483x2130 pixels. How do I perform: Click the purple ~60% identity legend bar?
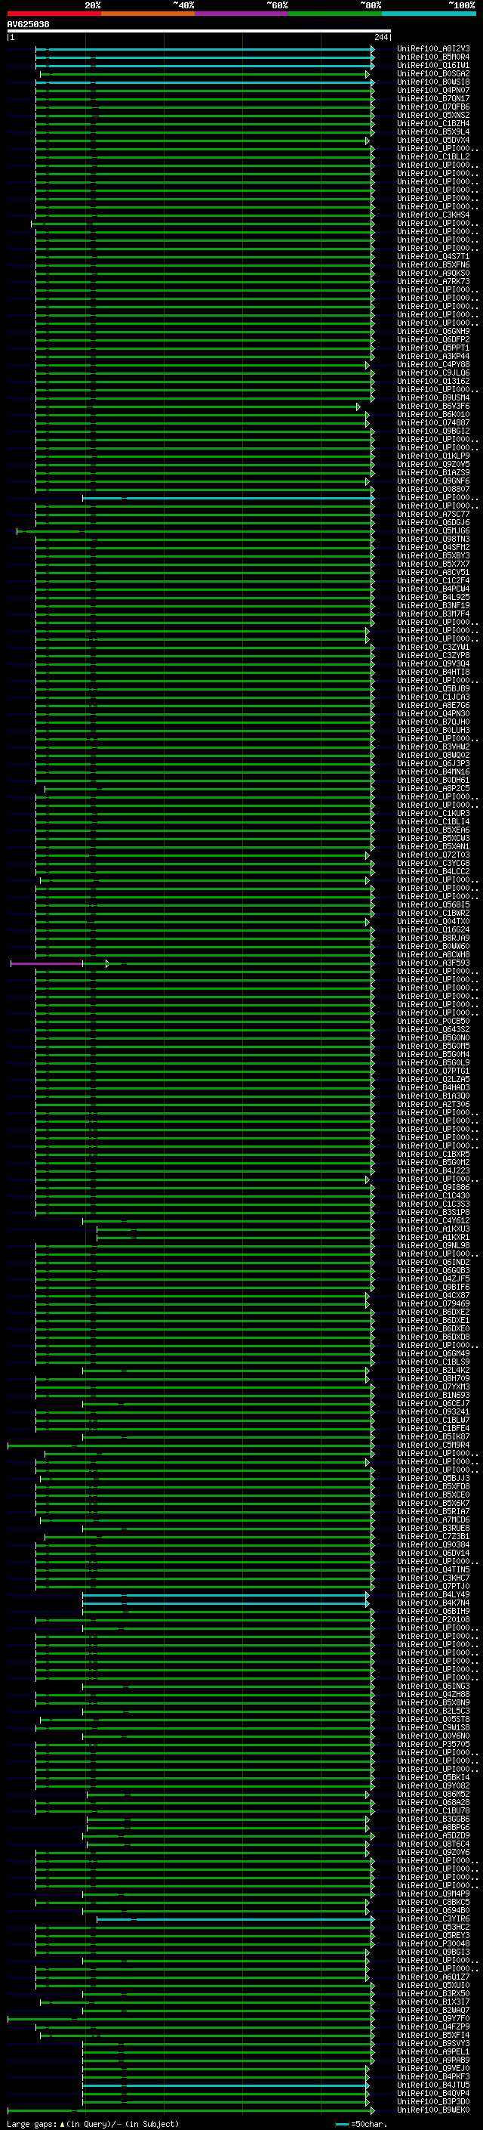(x=241, y=14)
